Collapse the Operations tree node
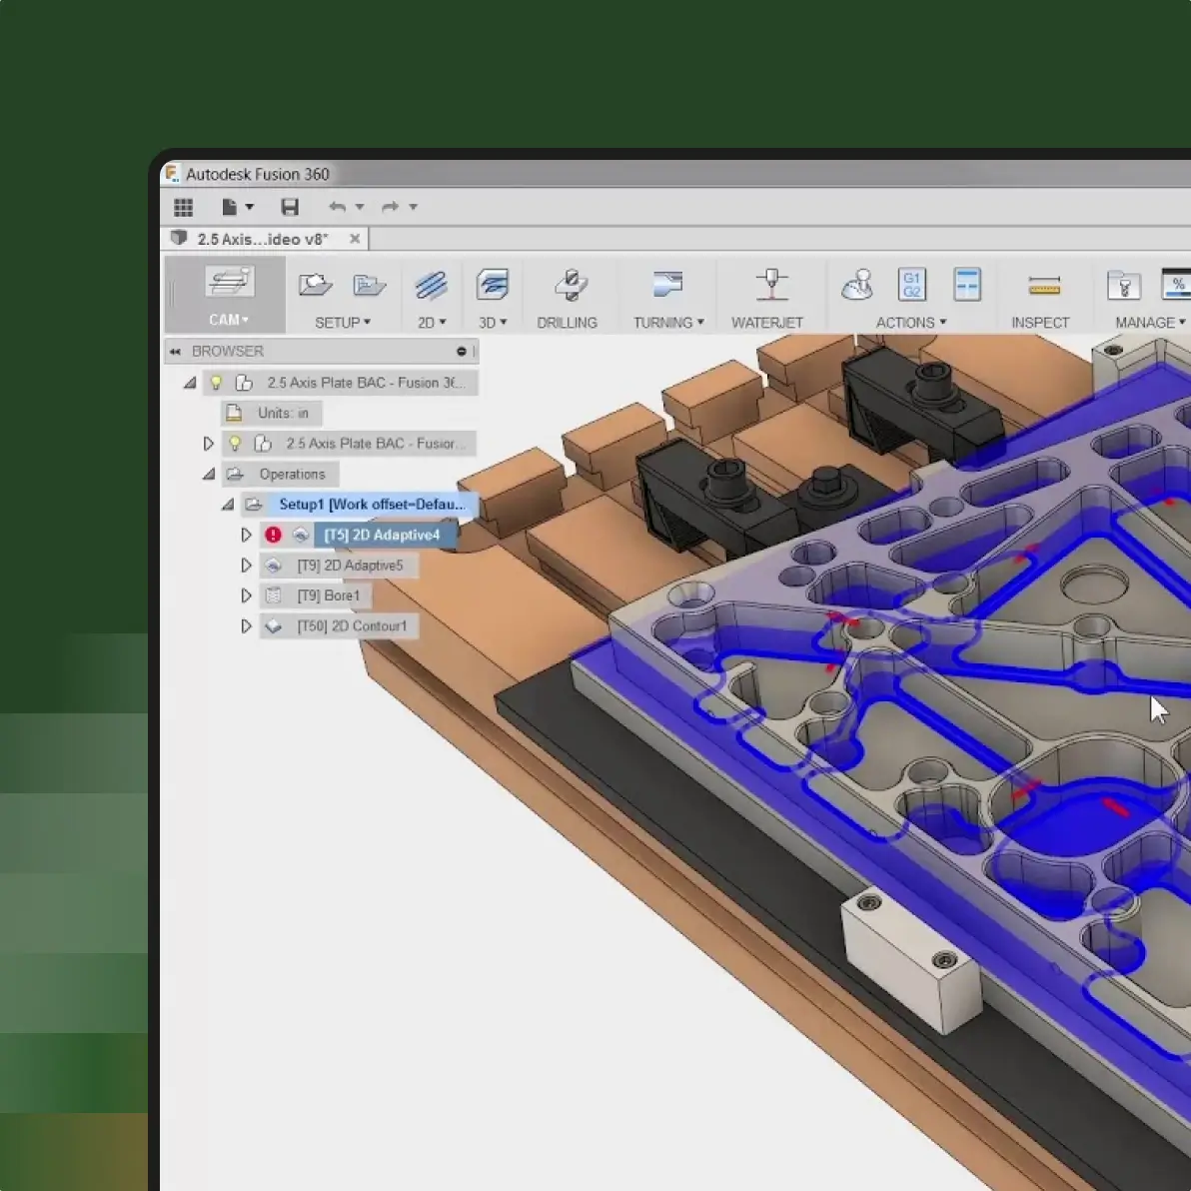 coord(209,474)
